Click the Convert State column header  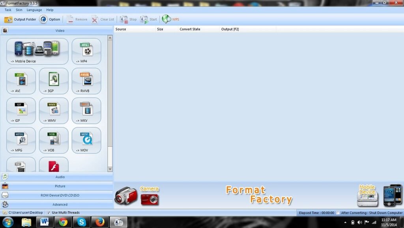coord(199,29)
